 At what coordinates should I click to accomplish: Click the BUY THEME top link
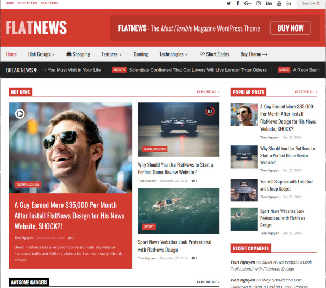click(49, 3)
